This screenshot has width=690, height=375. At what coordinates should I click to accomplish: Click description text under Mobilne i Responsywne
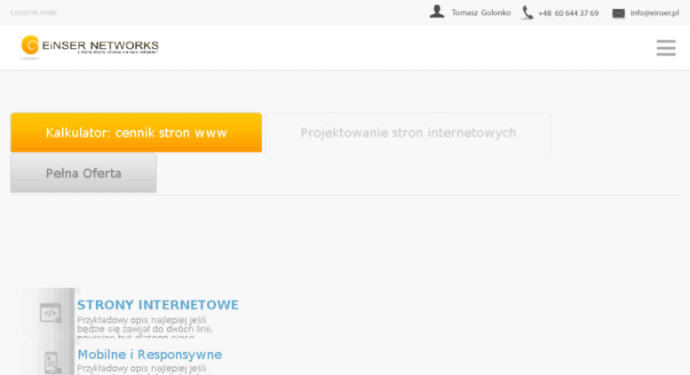[142, 369]
